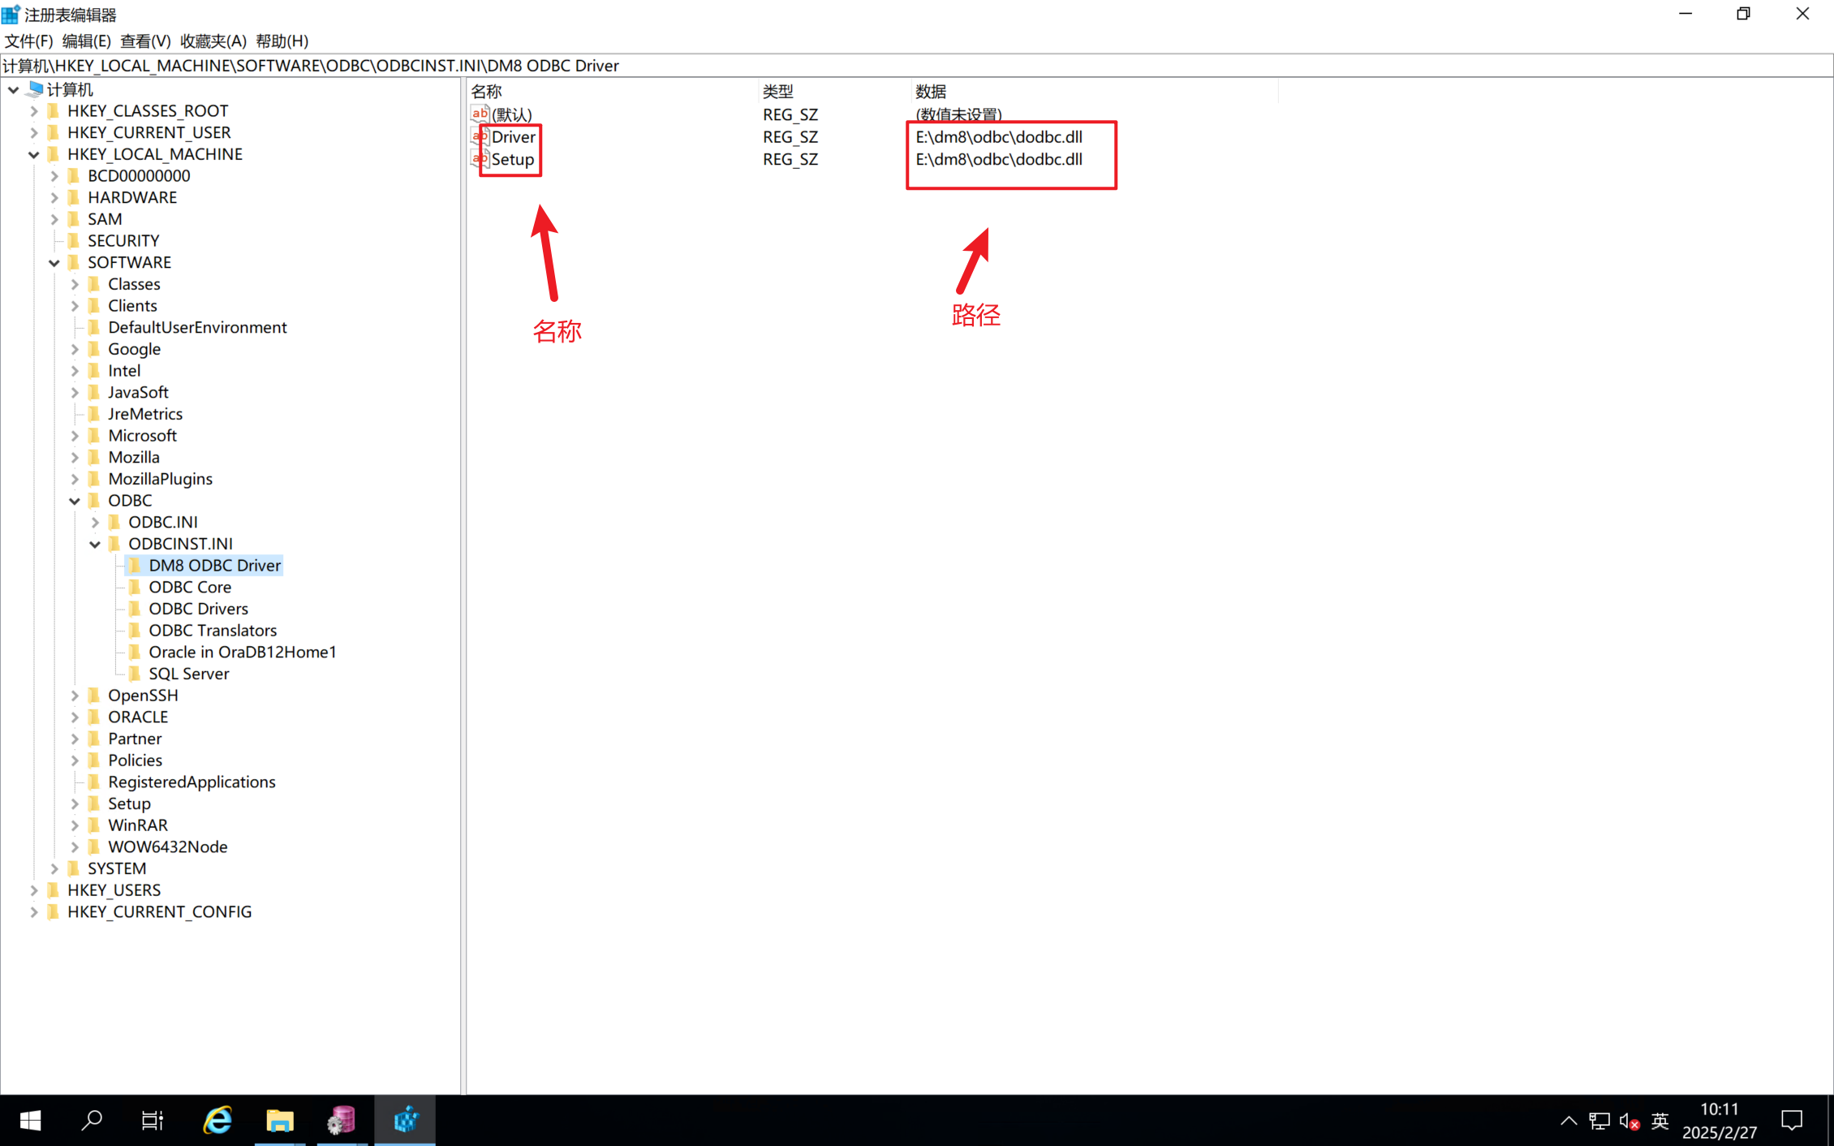The width and height of the screenshot is (1834, 1146).
Task: Select the Driver value name
Action: tap(513, 137)
